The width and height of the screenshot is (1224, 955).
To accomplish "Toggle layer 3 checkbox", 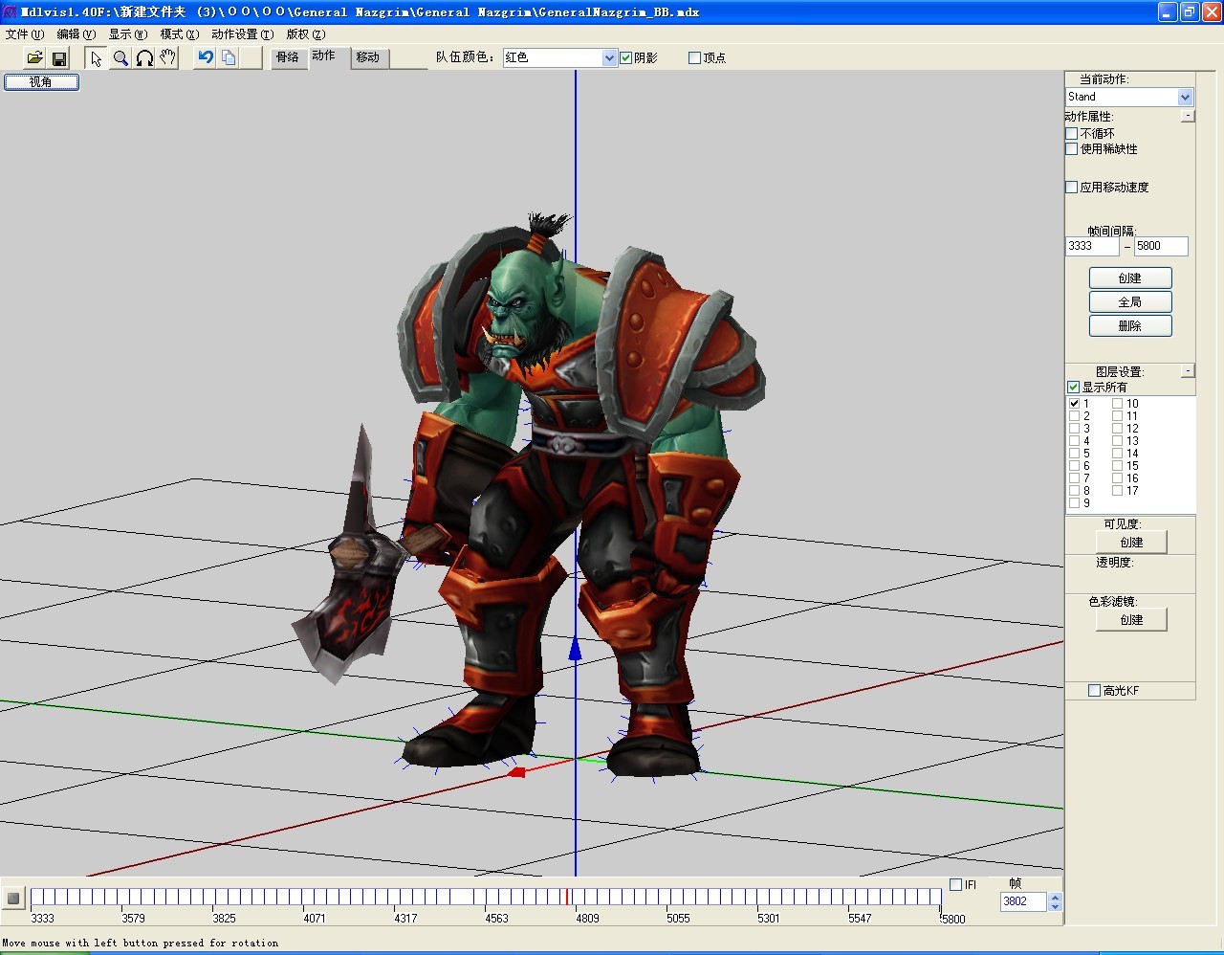I will click(x=1074, y=429).
